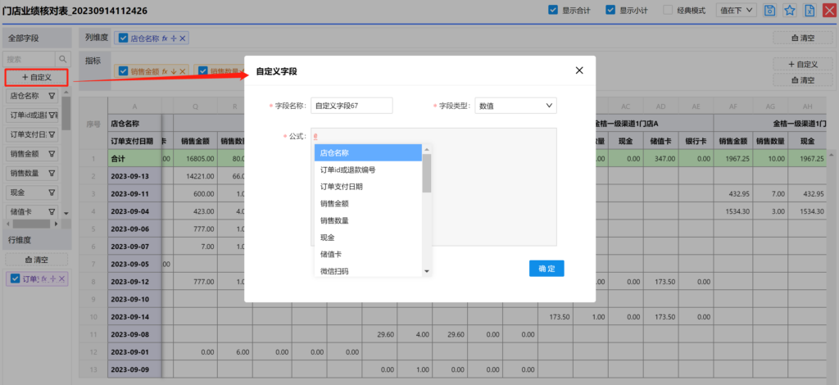Image resolution: width=839 pixels, height=385 pixels.
Task: Choose 订单支付日期 from suggestion list
Action: click(368, 187)
